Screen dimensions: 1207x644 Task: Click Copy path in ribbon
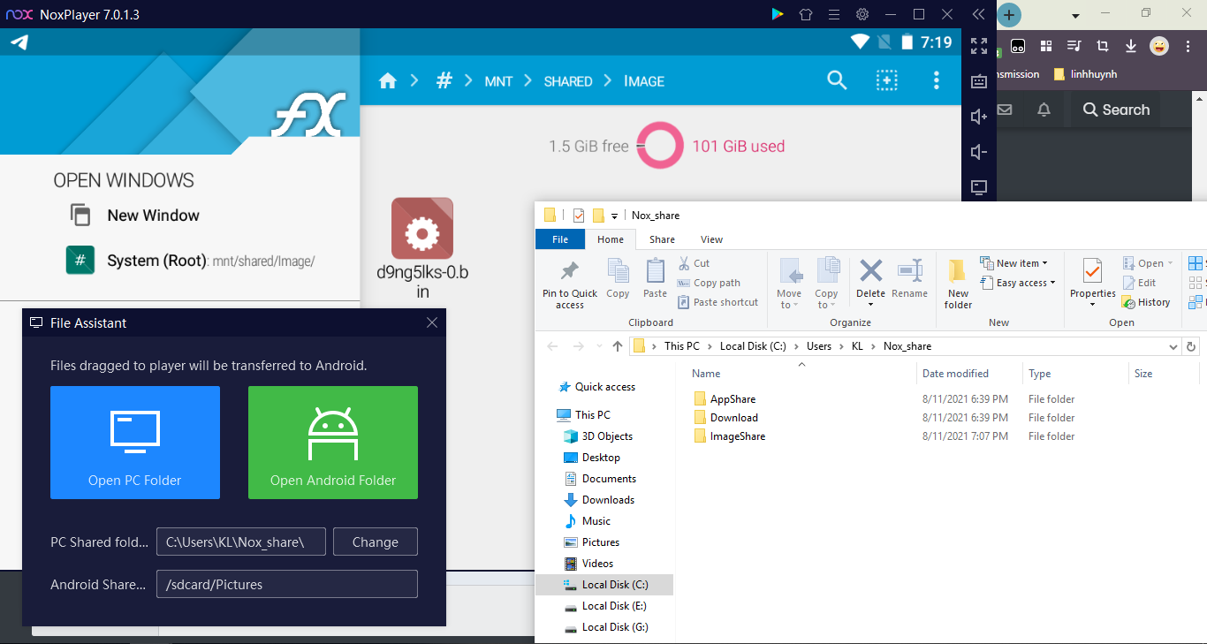coord(709,283)
